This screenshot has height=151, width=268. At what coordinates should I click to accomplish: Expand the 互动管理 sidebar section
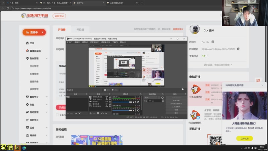click(x=47, y=112)
